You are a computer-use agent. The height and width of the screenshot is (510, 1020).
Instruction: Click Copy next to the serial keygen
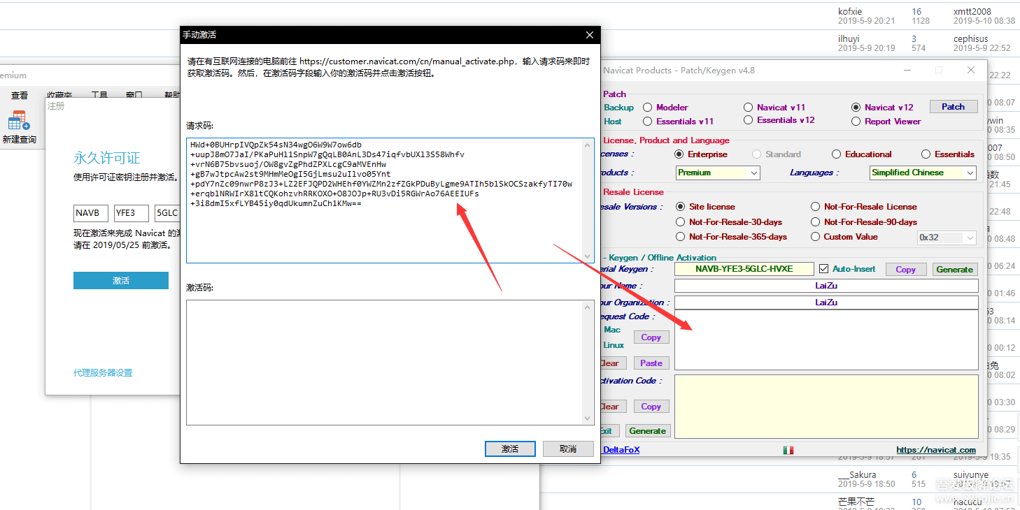pyautogui.click(x=905, y=270)
